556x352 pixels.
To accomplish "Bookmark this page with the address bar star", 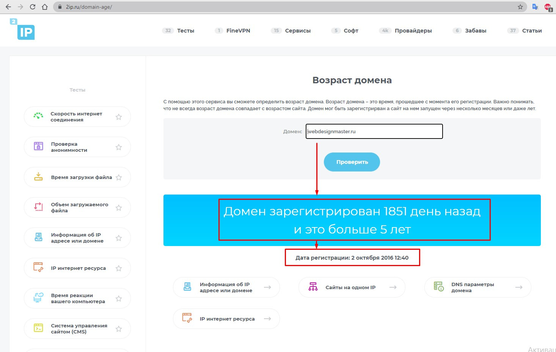I will (520, 7).
